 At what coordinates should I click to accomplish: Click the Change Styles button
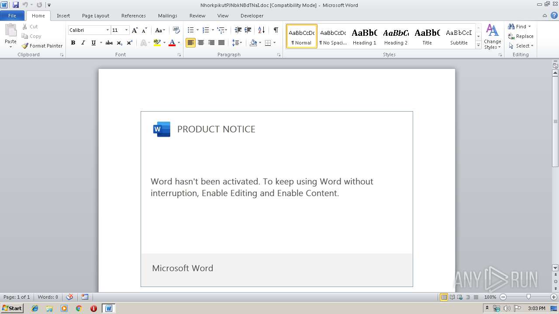(x=492, y=37)
